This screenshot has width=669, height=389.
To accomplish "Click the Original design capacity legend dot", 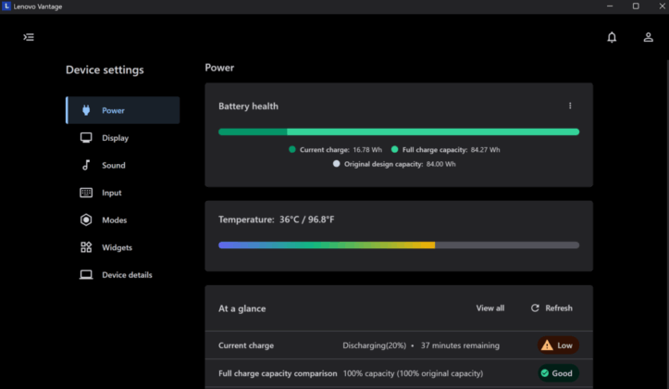I will click(x=336, y=164).
